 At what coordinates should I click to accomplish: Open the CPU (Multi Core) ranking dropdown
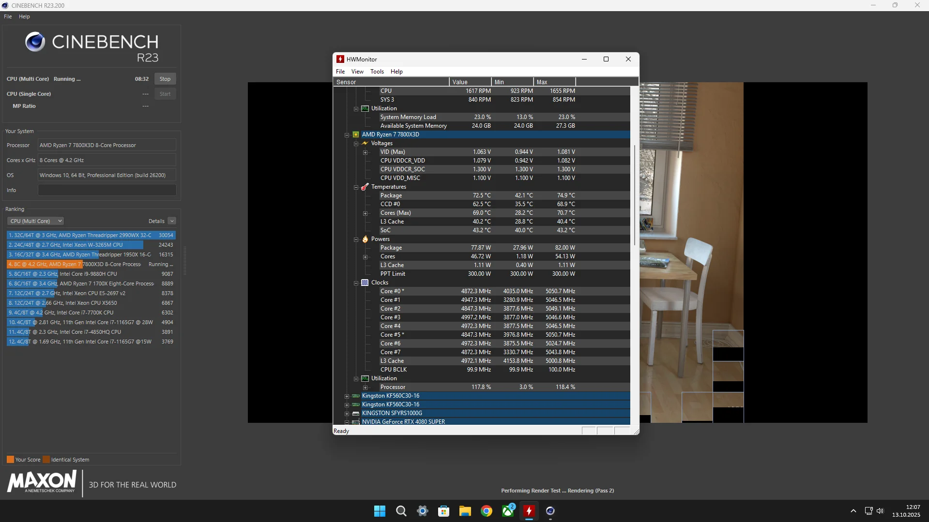coord(35,221)
